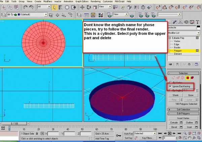202x142 pixels.
Task: Toggle the Percent Snap icon
Action: tap(171, 7)
